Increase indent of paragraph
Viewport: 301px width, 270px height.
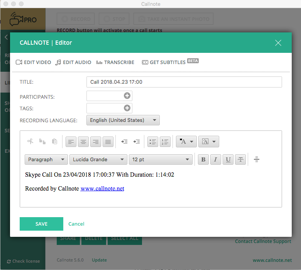tap(137, 142)
